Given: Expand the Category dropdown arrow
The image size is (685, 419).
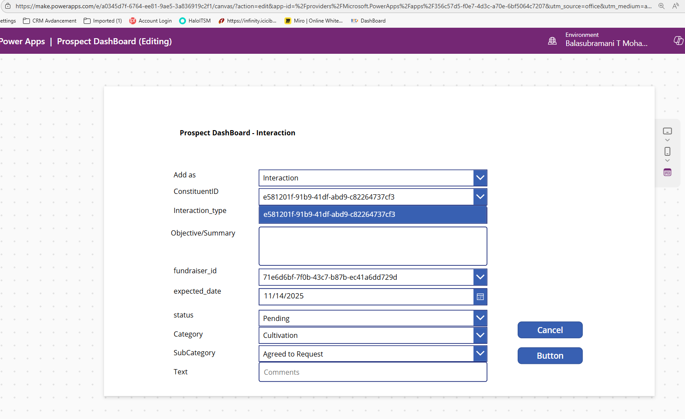Looking at the screenshot, I should pyautogui.click(x=480, y=335).
